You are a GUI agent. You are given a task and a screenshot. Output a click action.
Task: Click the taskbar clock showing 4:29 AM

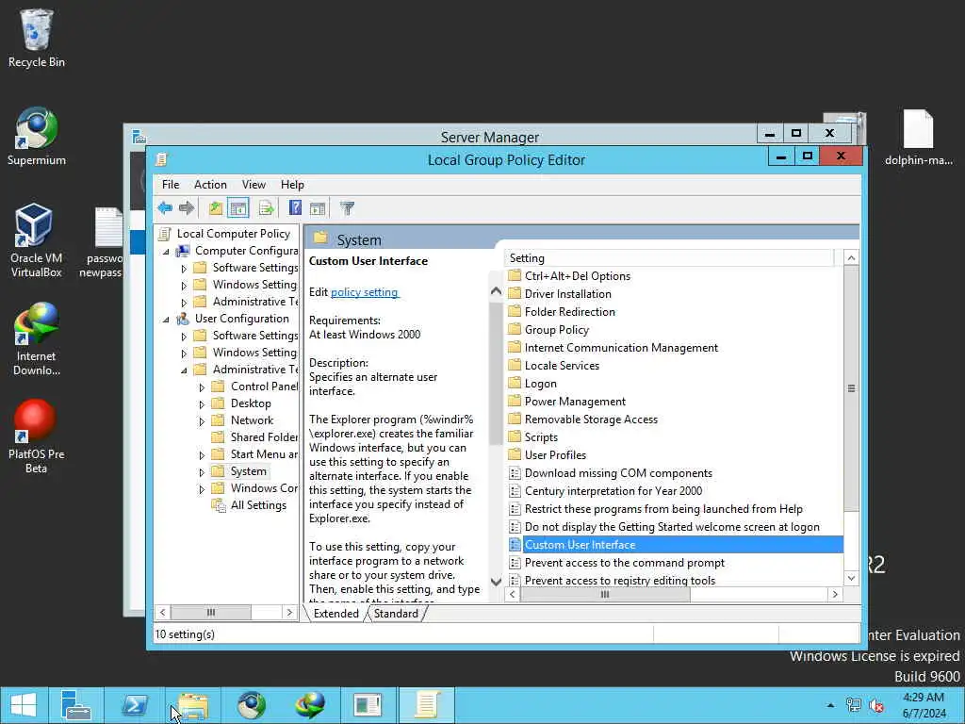tap(924, 705)
